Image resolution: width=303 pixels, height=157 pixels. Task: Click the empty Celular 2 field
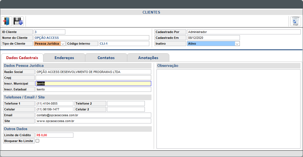(126, 109)
